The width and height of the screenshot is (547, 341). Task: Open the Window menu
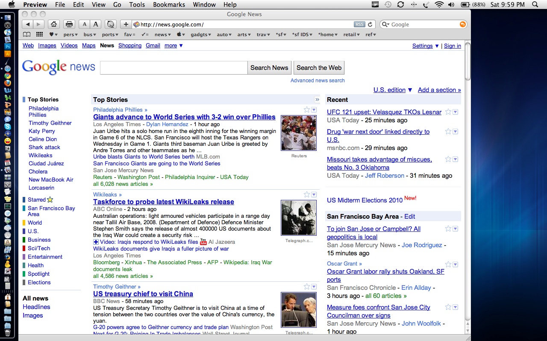(x=204, y=5)
